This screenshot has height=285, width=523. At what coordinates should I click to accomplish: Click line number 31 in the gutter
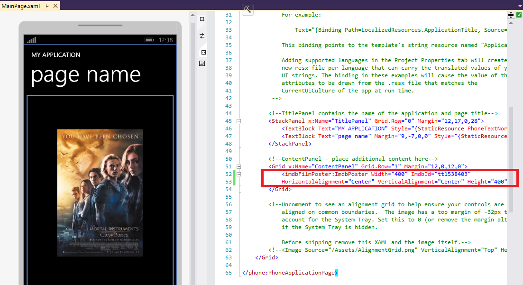[229, 15]
